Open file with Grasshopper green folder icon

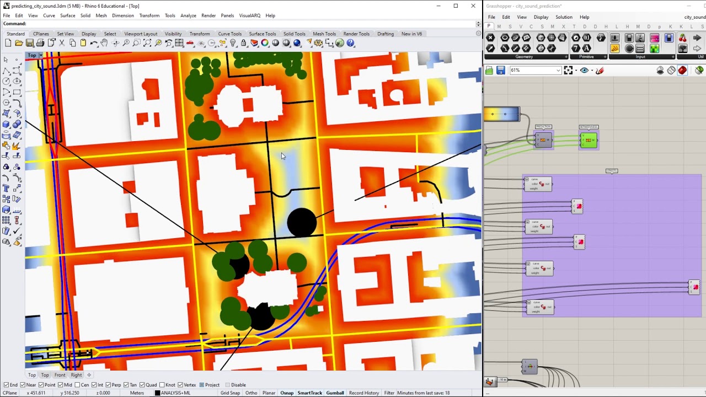tap(489, 71)
